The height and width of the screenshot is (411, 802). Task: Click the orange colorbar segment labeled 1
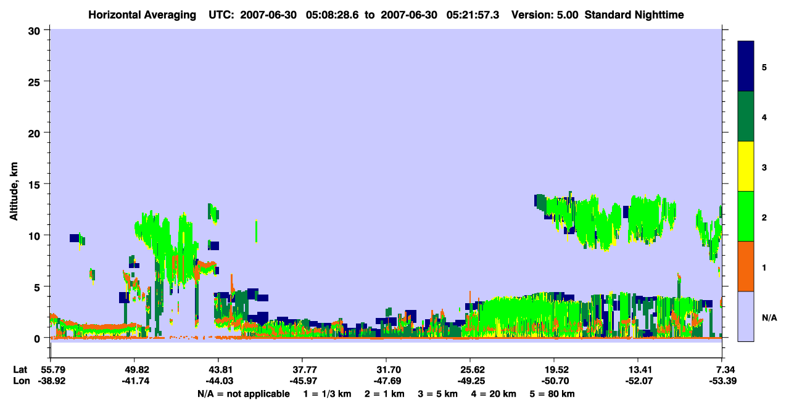click(x=746, y=266)
